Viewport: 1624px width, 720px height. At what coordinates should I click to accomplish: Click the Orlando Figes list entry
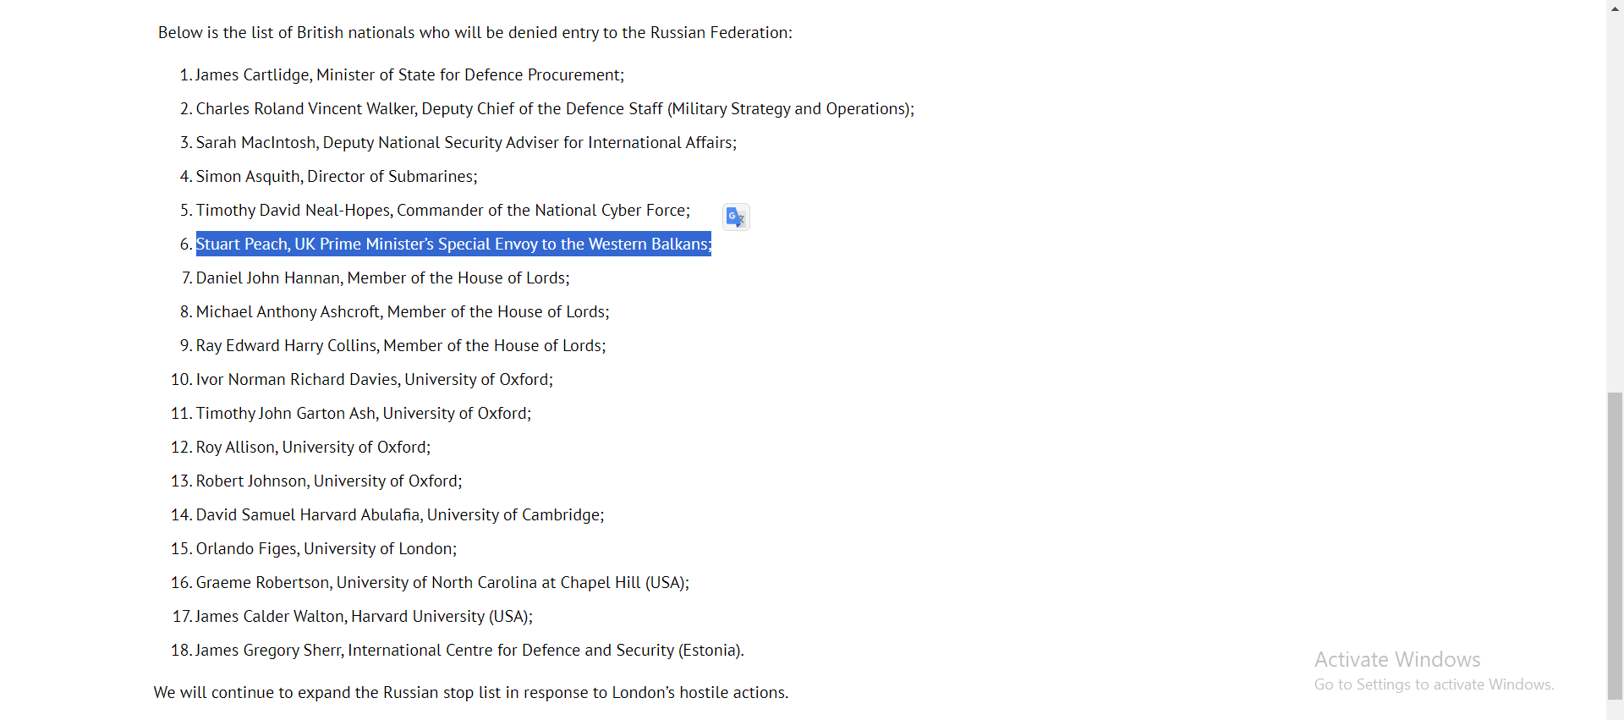[326, 549]
